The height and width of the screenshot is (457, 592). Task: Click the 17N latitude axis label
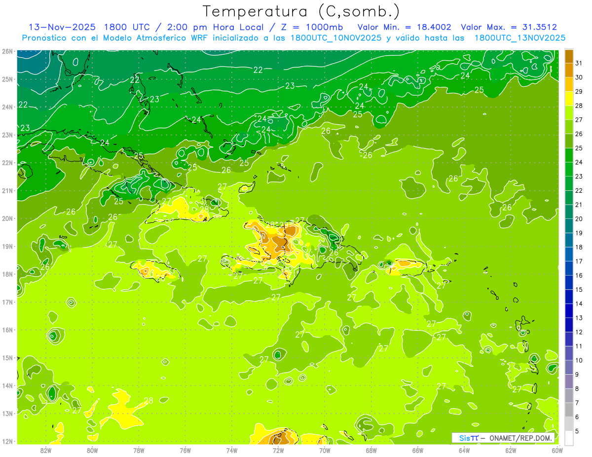point(7,302)
